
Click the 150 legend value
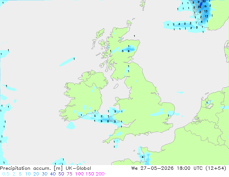pos(90,174)
